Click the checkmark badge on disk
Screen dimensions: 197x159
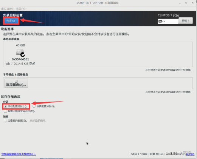coord(23,54)
